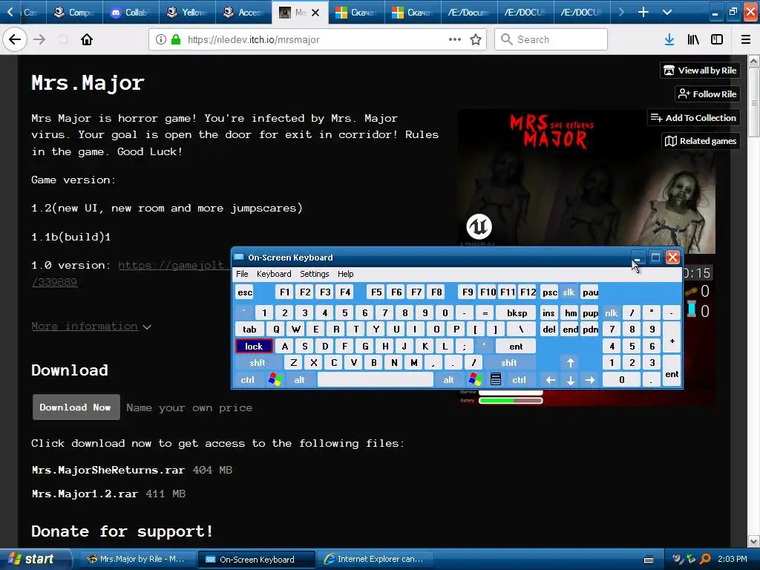The image size is (760, 570).
Task: Click the space bar on On-Screen Keyboard
Action: [x=375, y=379]
